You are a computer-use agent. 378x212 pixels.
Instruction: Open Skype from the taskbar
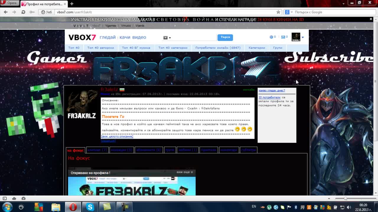coord(90,207)
